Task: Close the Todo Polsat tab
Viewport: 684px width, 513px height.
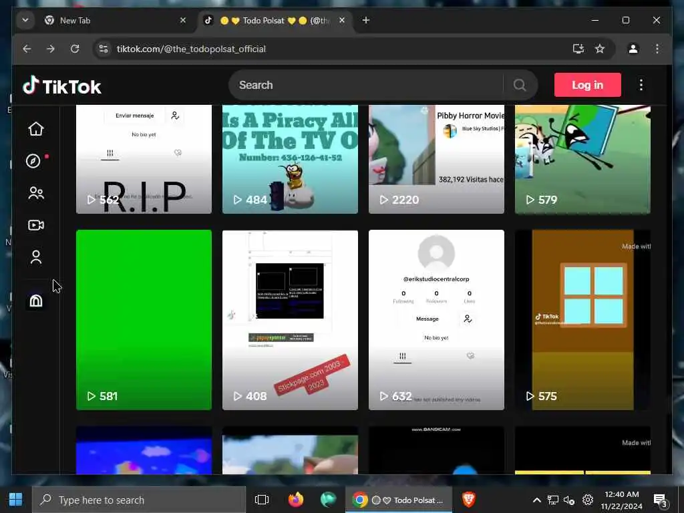Action: pyautogui.click(x=342, y=20)
